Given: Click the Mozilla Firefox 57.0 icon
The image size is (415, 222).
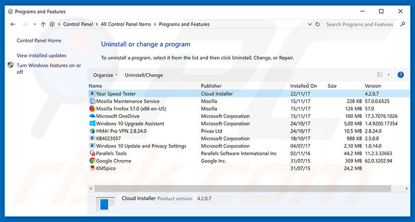Looking at the screenshot, I should [x=92, y=108].
